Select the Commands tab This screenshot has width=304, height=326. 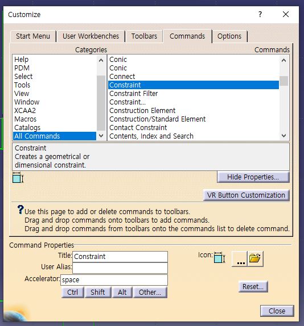point(187,36)
